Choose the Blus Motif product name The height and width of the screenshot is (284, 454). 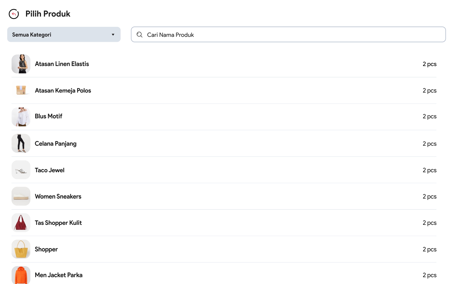coord(48,116)
